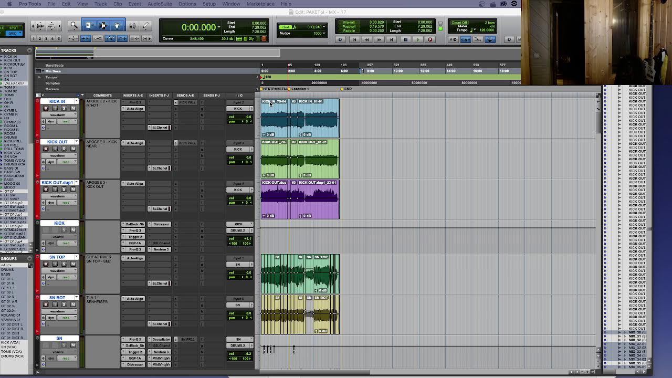The height and width of the screenshot is (378, 672).
Task: Select DRUMS group in Groups list
Action: (7, 270)
